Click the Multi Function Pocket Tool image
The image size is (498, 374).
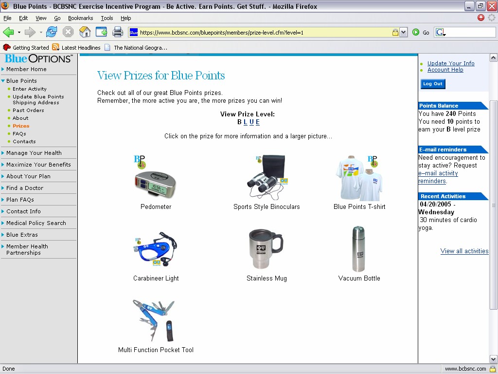pos(154,320)
